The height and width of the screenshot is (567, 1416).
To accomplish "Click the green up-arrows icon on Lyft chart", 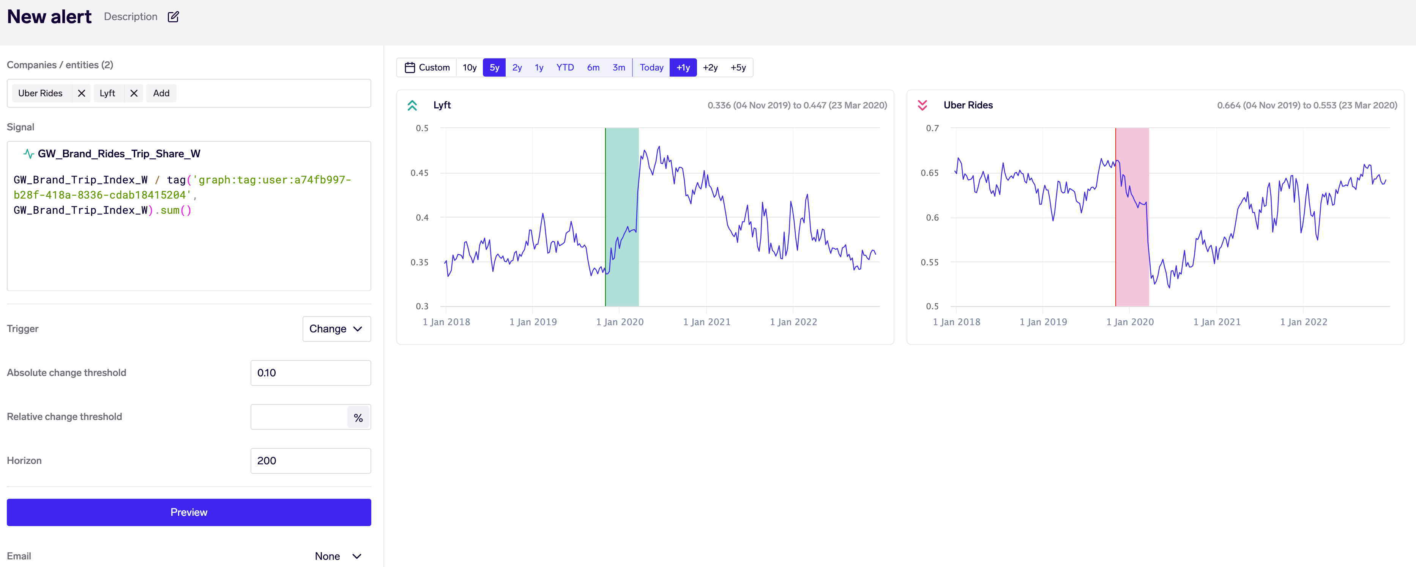I will click(412, 105).
